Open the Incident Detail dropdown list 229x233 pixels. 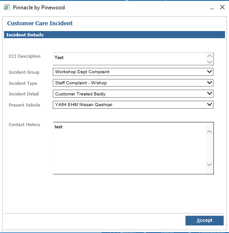tap(133, 94)
